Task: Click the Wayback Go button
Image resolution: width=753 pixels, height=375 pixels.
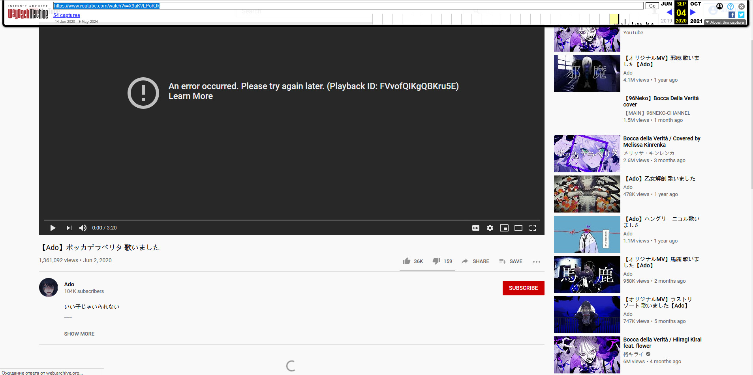Action: (652, 6)
